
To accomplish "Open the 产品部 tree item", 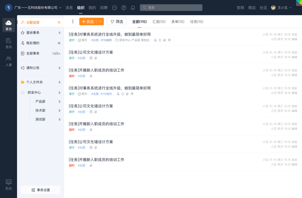I will [x=40, y=102].
